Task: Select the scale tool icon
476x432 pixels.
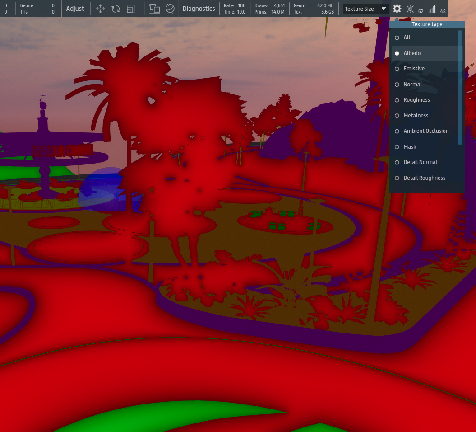Action: pos(131,9)
